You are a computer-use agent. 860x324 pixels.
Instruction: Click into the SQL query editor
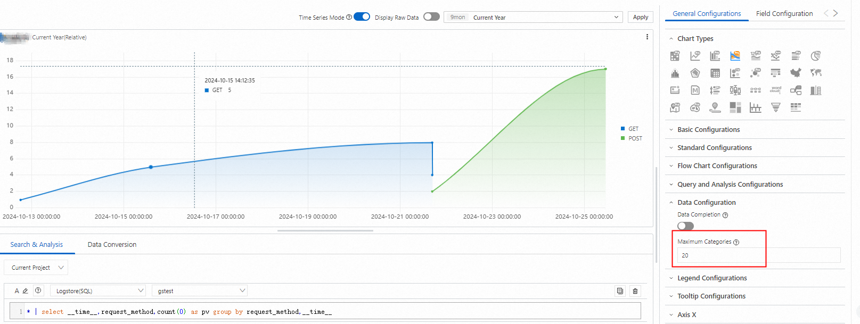pyautogui.click(x=325, y=311)
